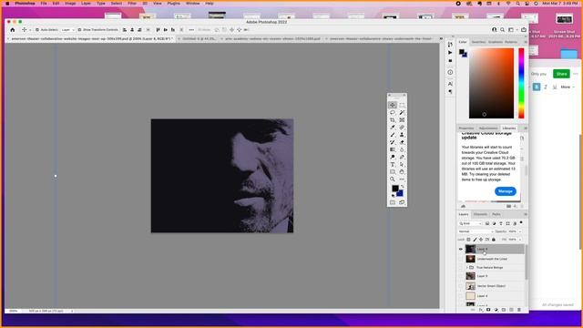Toggle Lock image pixels brush icon
Viewport: 583px width, 328px height.
475,240
